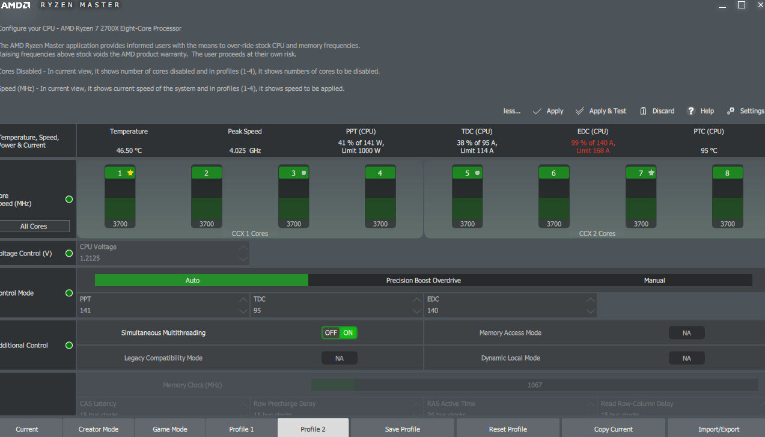765x437 pixels.
Task: Collapse description with less... link
Action: pyautogui.click(x=512, y=111)
